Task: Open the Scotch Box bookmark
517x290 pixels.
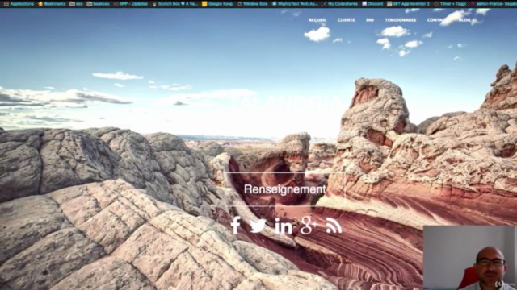Action: coord(174,4)
